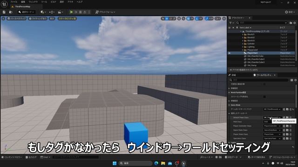Select the ThirdPersonMap level tab

tap(22, 6)
